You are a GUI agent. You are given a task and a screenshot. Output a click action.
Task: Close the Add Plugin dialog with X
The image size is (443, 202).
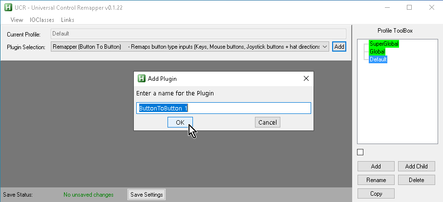[306, 78]
